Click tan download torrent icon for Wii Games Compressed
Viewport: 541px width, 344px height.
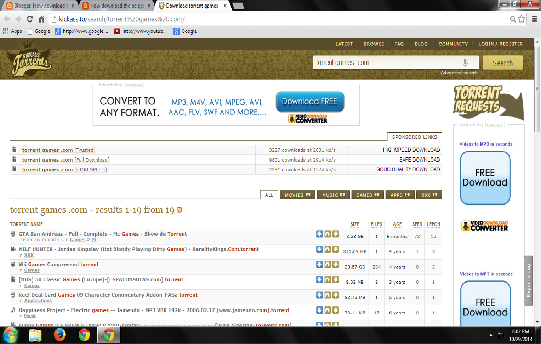point(336,264)
